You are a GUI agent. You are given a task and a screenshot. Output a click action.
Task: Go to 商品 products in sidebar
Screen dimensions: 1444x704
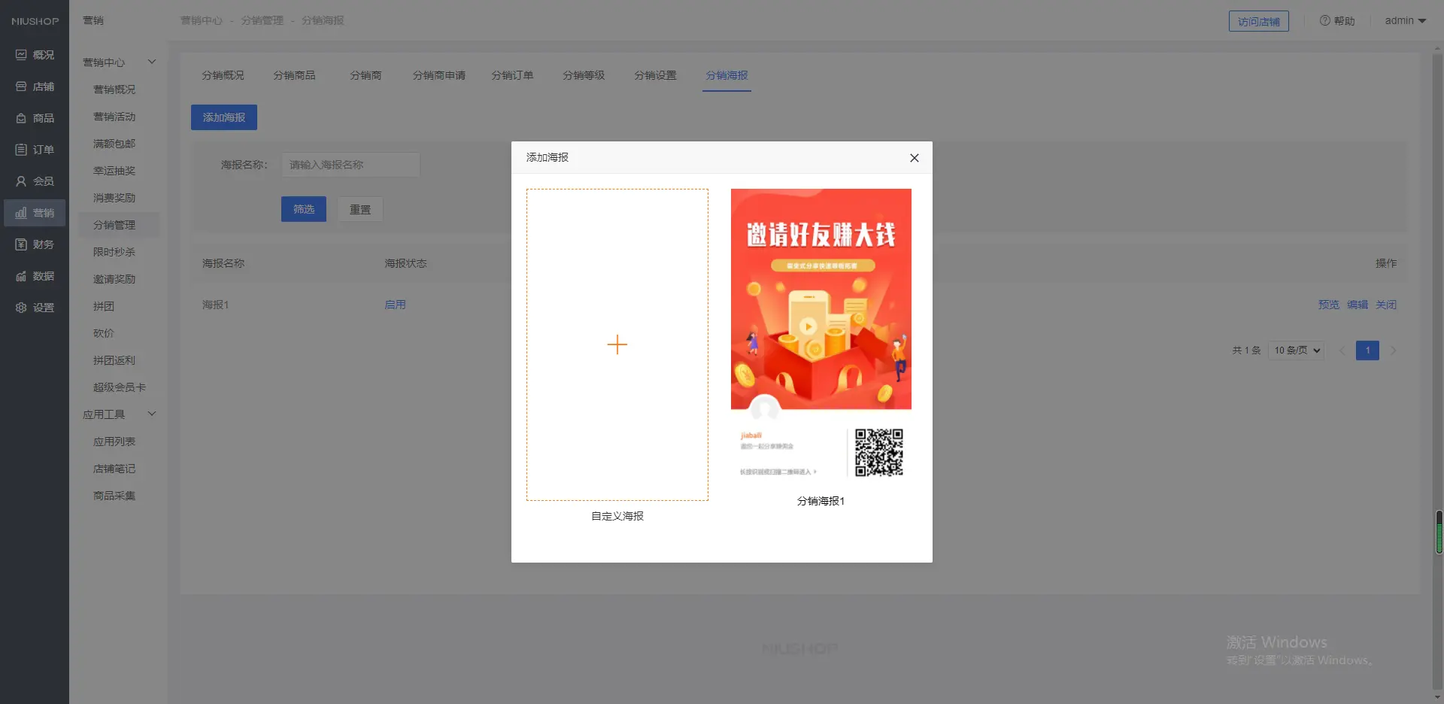coord(35,118)
